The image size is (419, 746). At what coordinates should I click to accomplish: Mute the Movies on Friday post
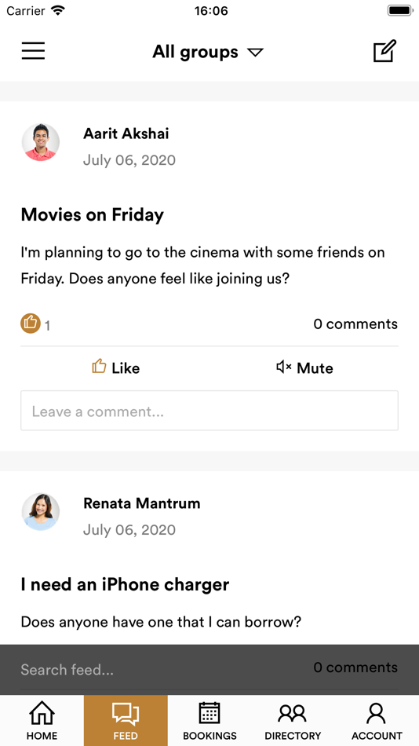pos(304,368)
